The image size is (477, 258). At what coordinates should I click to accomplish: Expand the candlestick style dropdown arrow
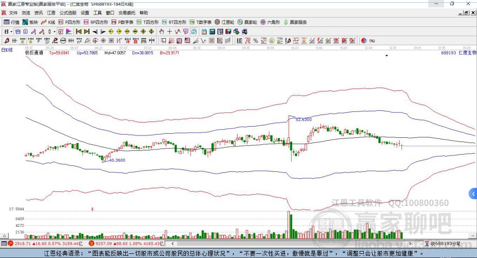[55, 32]
